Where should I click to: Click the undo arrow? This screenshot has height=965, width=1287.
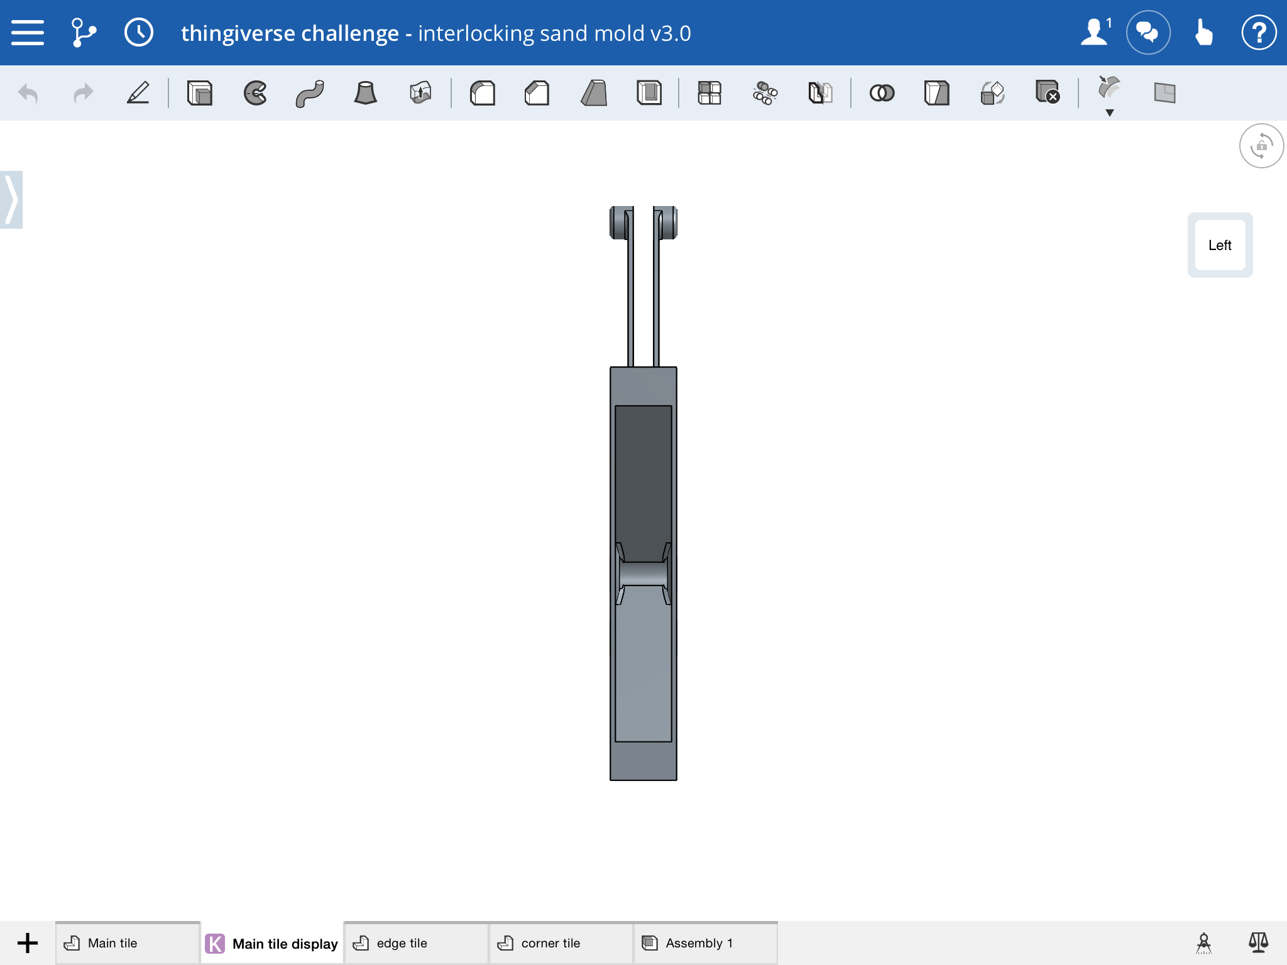[x=28, y=94]
